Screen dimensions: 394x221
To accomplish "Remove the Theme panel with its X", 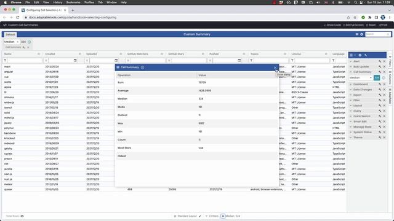I will click(x=384, y=138).
